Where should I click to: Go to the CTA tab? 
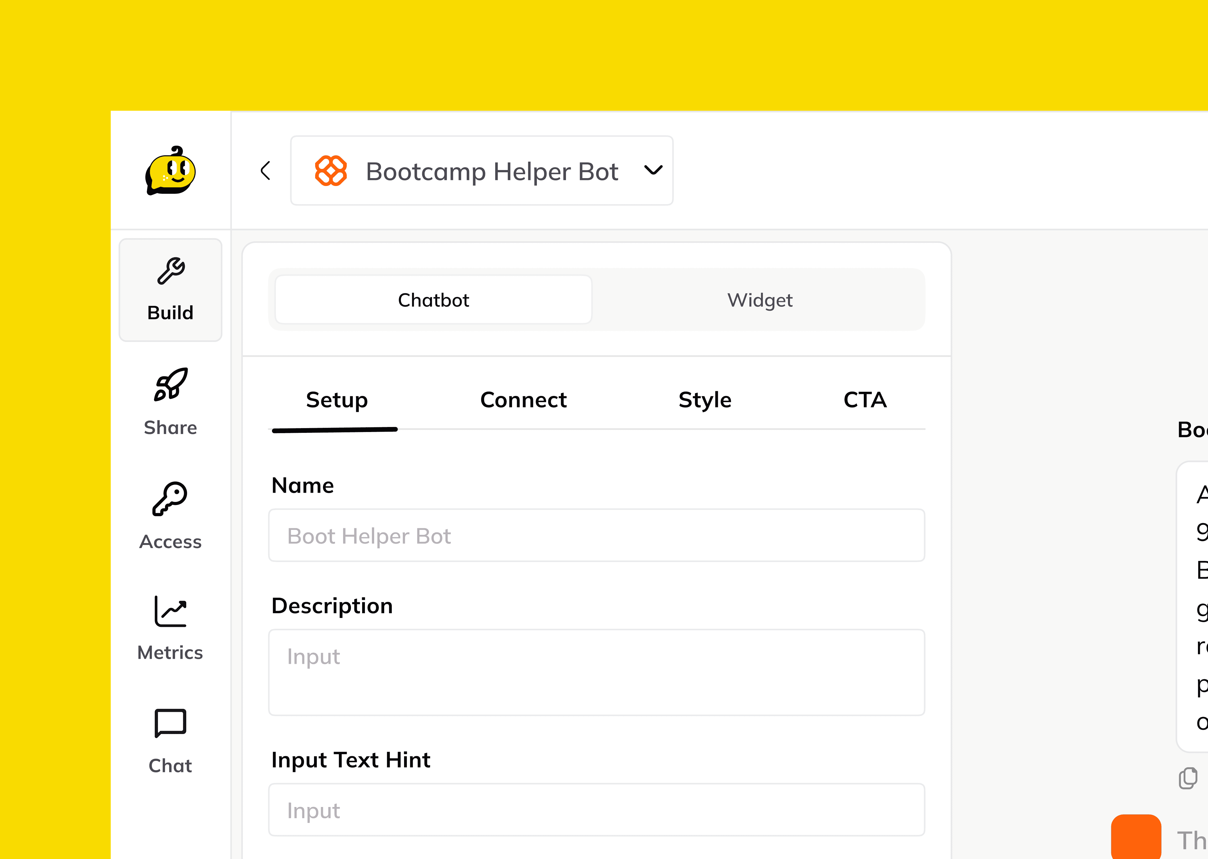865,400
